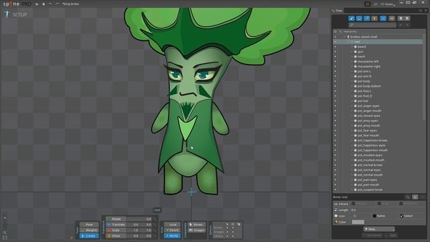Open the Tree panel tab
The image size is (430, 242).
pyautogui.click(x=337, y=11)
